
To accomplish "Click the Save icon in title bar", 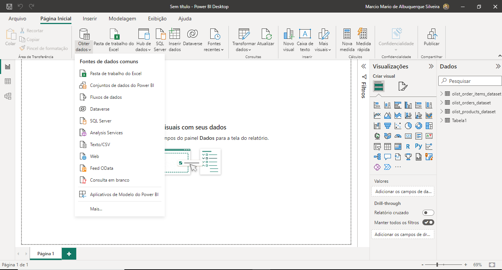I will pyautogui.click(x=9, y=7).
